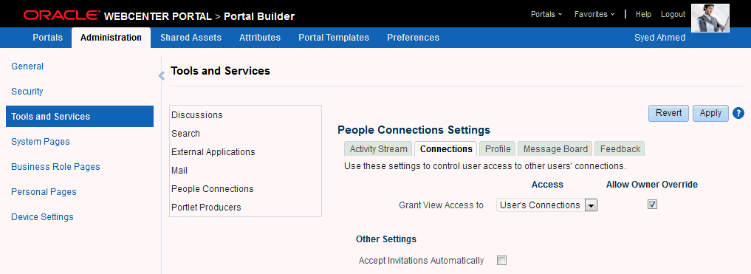This screenshot has height=274, width=751.
Task: Go to the Portals main tab
Action: pyautogui.click(x=47, y=38)
